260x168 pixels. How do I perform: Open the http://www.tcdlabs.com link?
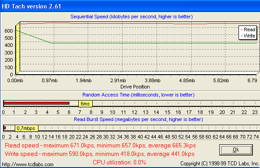pyautogui.click(x=28, y=164)
